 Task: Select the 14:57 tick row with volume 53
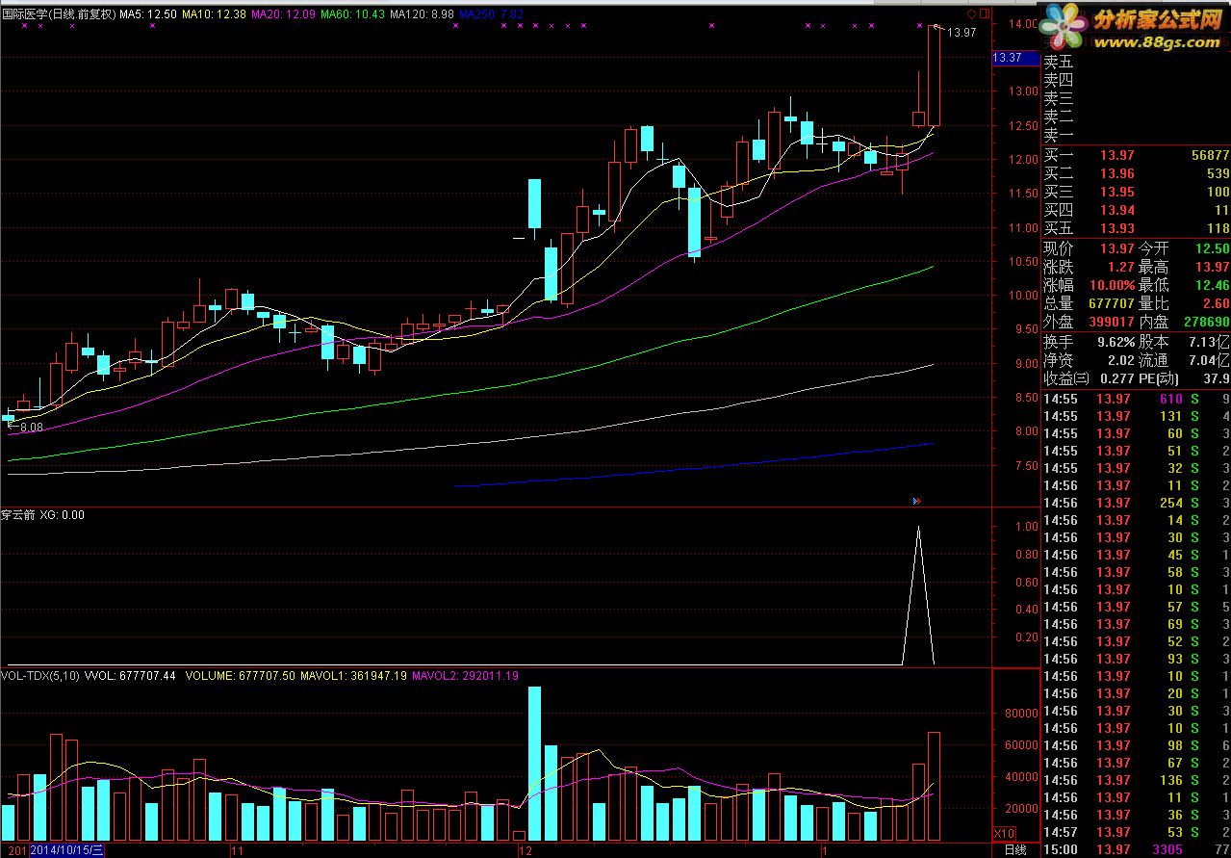tap(1136, 832)
